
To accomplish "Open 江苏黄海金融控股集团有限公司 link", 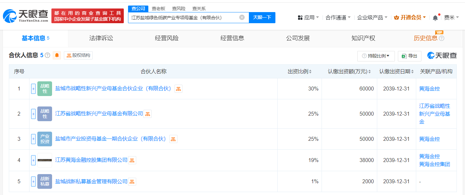I will coord(91,160).
